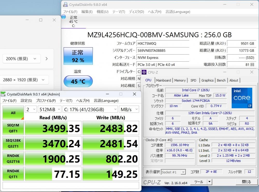The width and height of the screenshot is (259, 192).
Task: Expand the scale setting chevron arrow
Action: coord(47,58)
